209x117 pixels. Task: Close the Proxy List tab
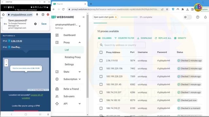pyautogui.click(x=85, y=4)
